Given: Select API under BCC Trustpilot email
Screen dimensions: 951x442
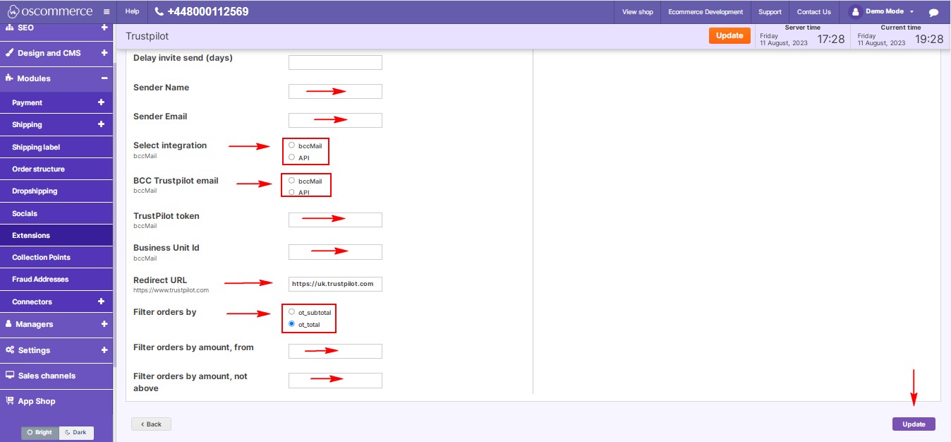Looking at the screenshot, I should pos(291,192).
